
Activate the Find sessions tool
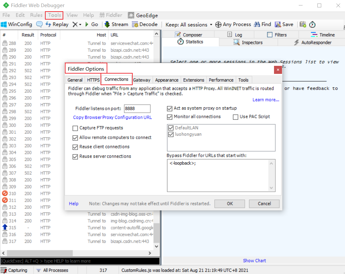262,24
